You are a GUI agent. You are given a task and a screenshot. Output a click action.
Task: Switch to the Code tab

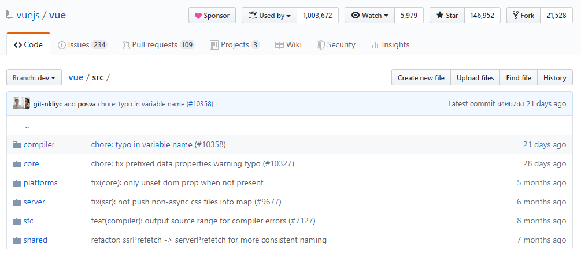28,45
